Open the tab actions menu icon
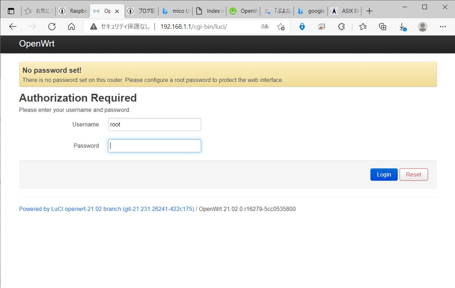Screen dimensions: 455x288 tap(11, 11)
